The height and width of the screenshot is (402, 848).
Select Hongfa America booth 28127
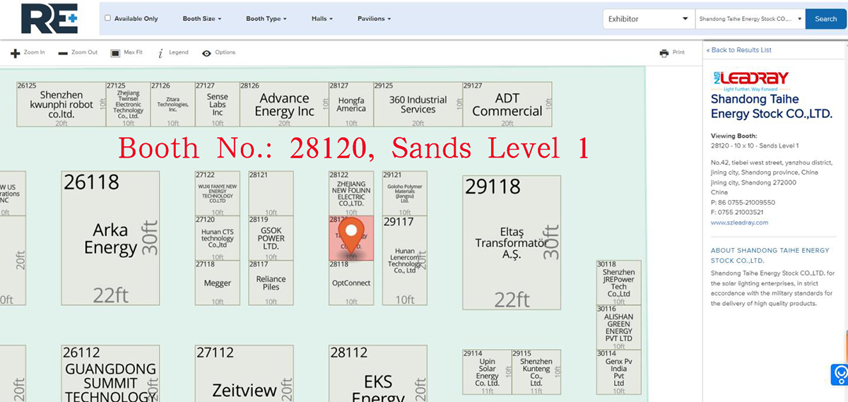pyautogui.click(x=351, y=105)
